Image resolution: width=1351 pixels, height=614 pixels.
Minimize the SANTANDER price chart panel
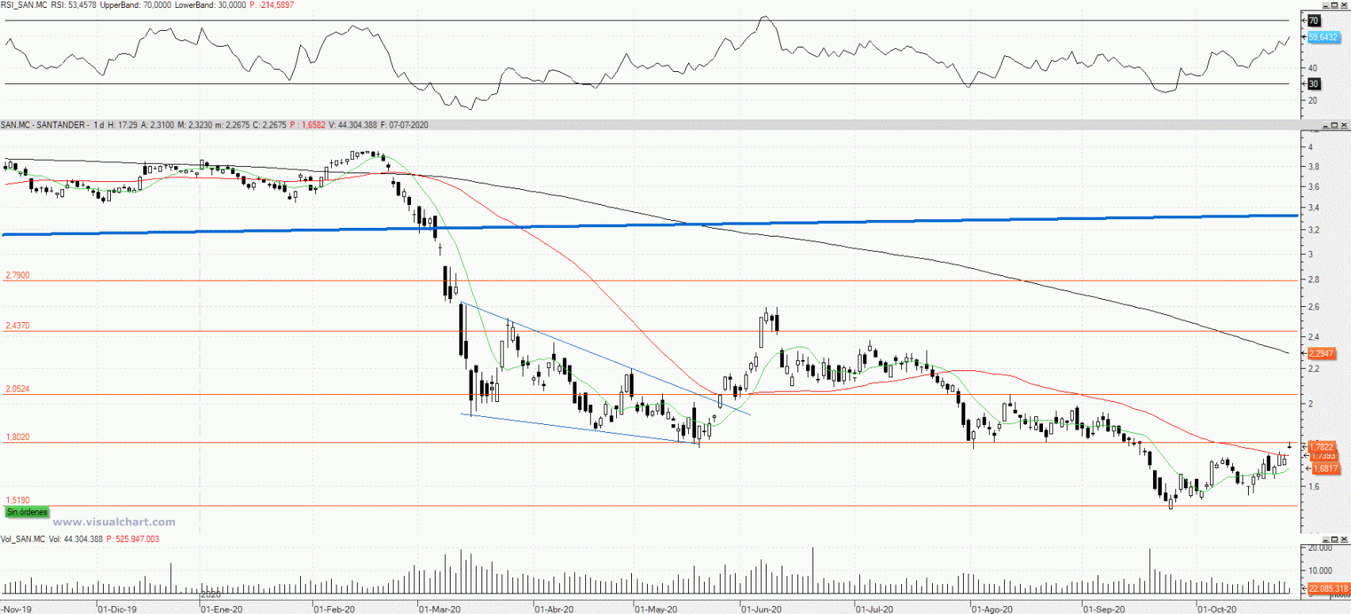point(1326,125)
